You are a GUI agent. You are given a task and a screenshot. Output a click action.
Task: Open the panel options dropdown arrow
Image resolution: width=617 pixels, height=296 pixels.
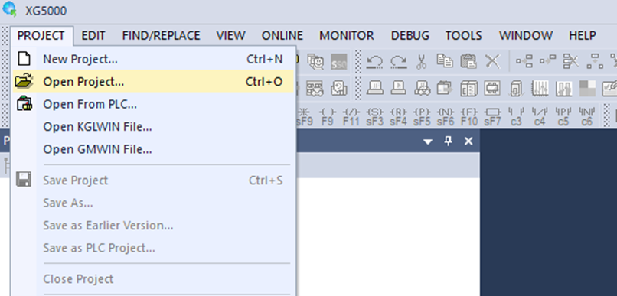428,141
